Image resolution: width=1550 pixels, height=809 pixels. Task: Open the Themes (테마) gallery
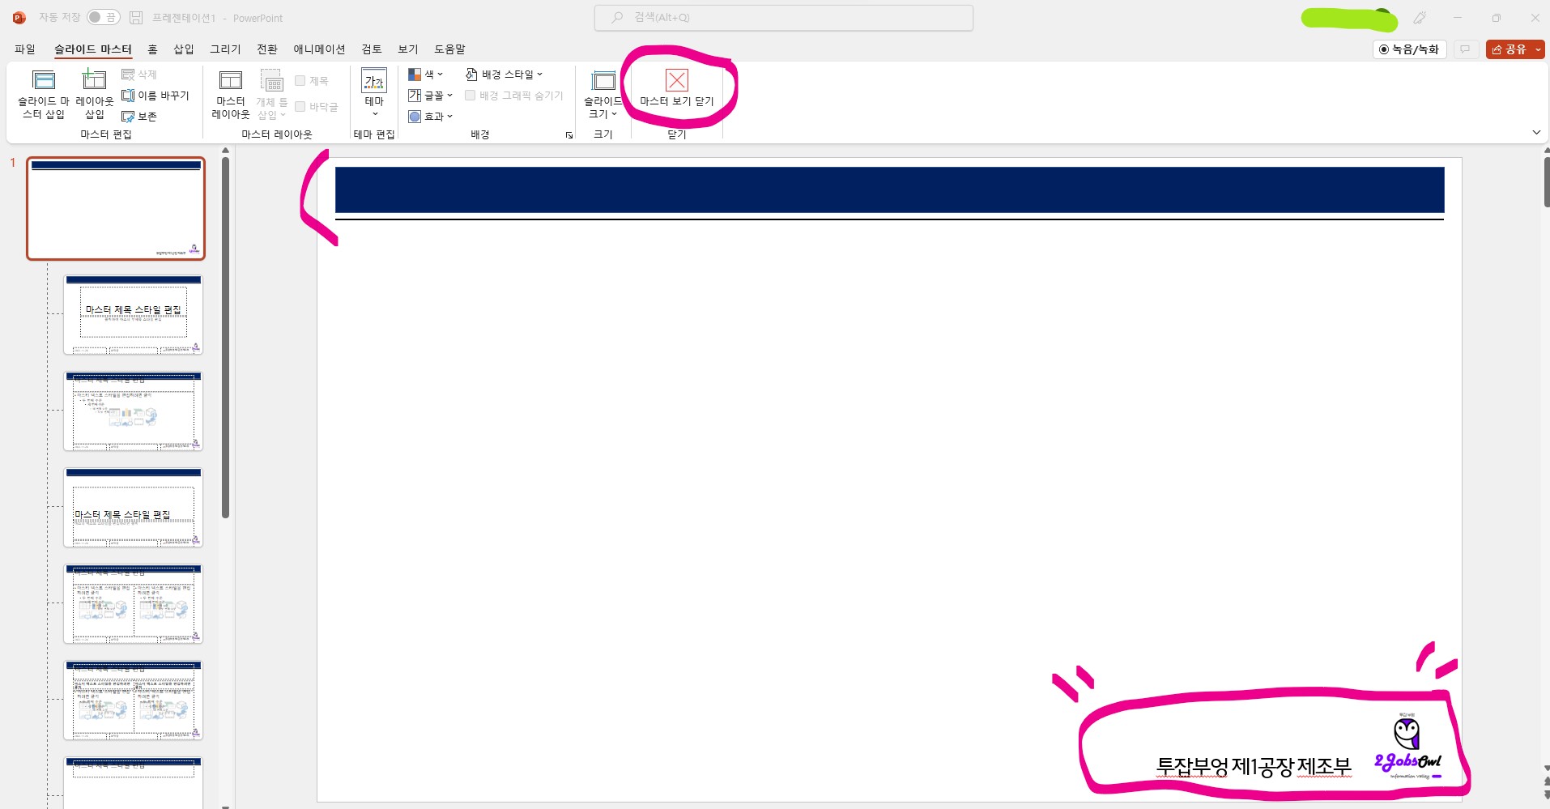click(x=374, y=93)
